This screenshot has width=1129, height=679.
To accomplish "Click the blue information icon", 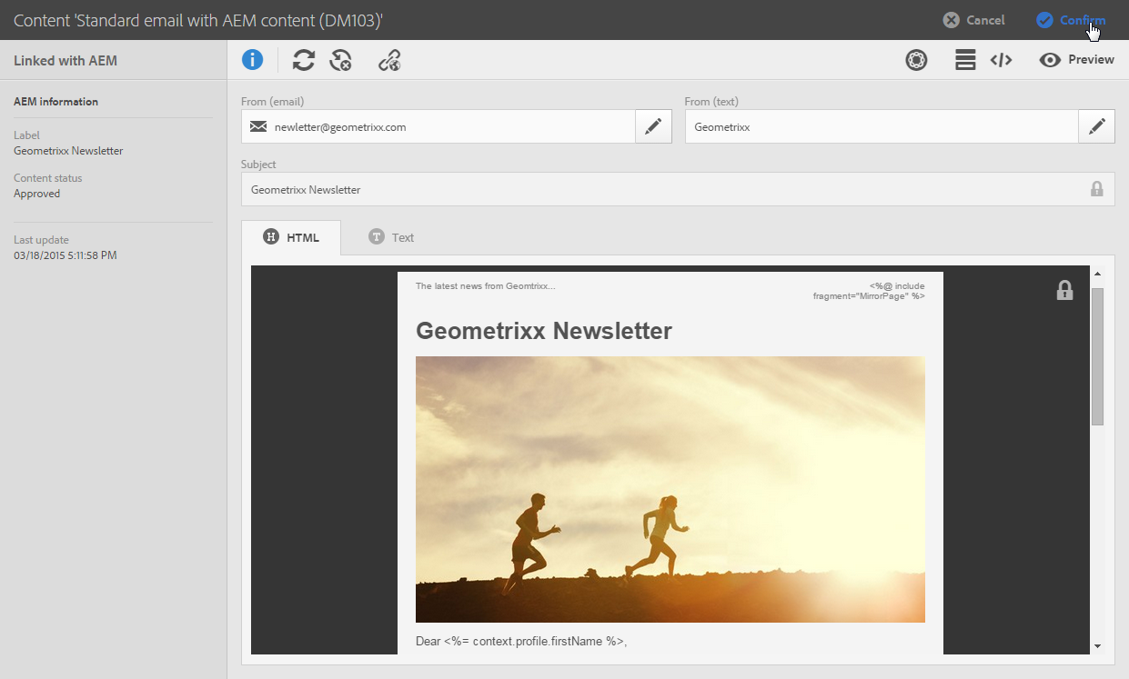I will point(252,60).
